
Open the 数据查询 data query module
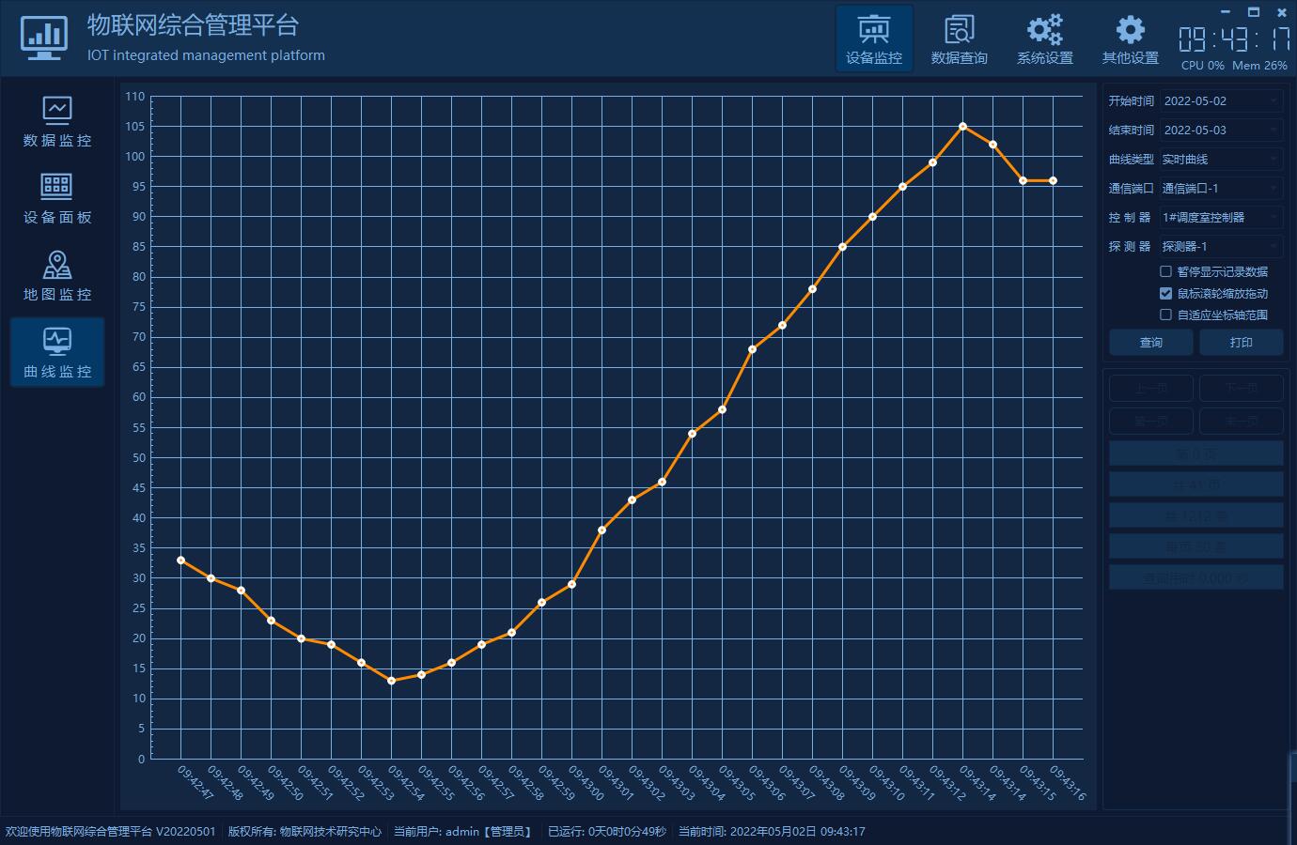point(959,38)
